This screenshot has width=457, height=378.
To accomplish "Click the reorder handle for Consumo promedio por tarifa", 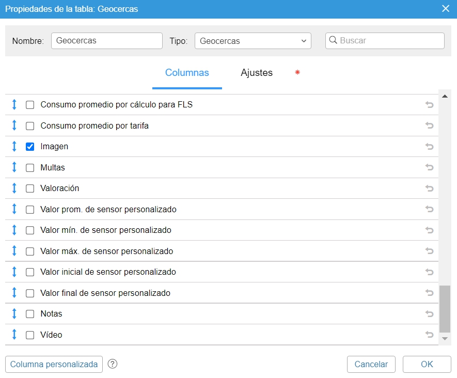I will (14, 125).
